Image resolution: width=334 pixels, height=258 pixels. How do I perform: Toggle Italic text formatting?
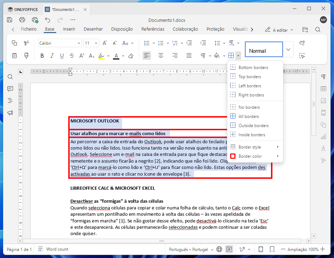tap(52, 56)
